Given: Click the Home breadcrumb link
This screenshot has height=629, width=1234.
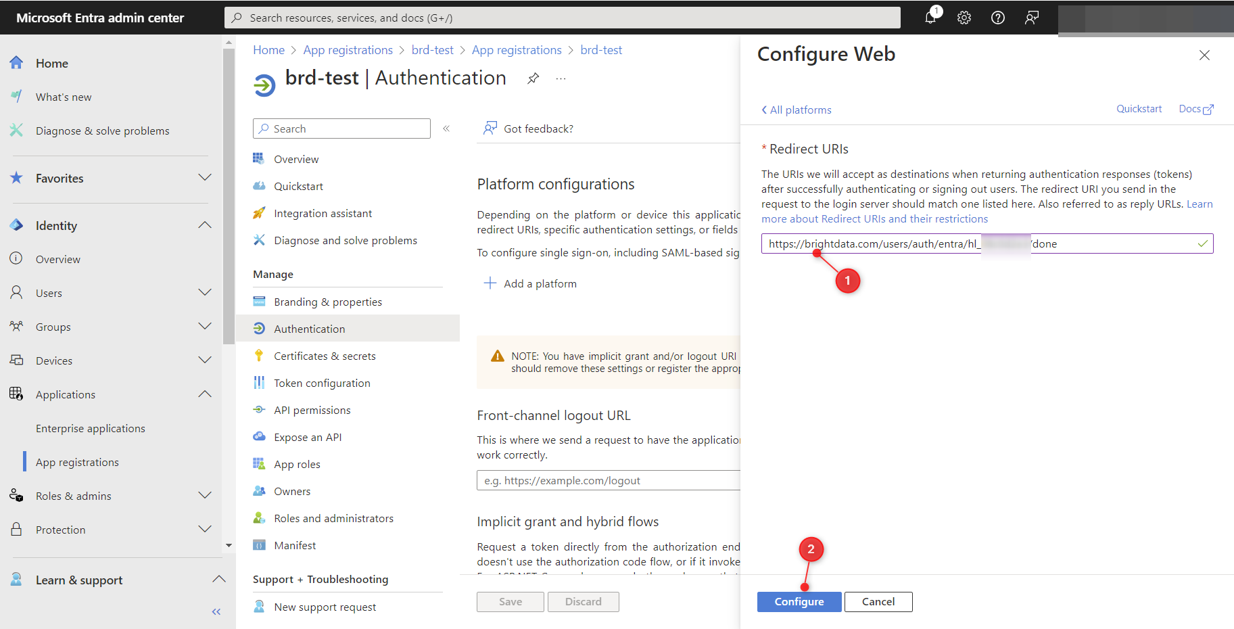Looking at the screenshot, I should [268, 50].
